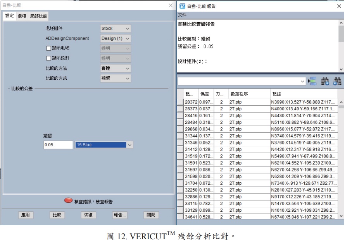Toggle the row selector box for record 31412

pyautogui.click(x=180, y=149)
